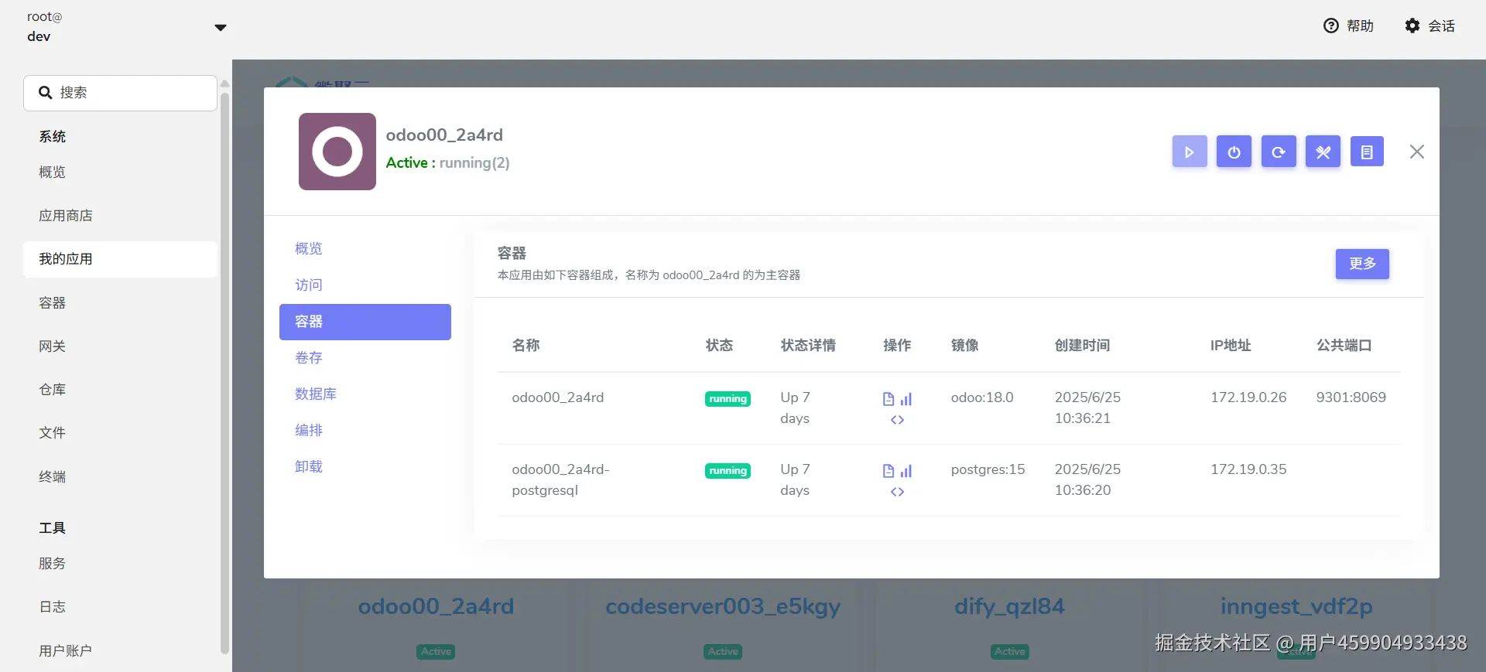Click background card title odoo00_2a4rd

click(436, 606)
